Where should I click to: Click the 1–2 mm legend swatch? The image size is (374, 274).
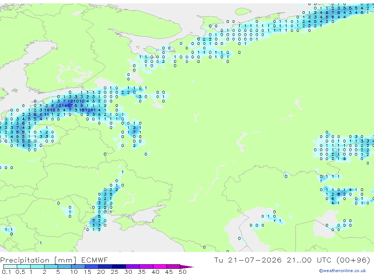(37, 267)
